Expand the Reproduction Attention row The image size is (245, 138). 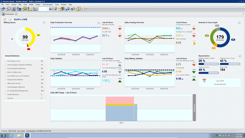(x=6, y=80)
